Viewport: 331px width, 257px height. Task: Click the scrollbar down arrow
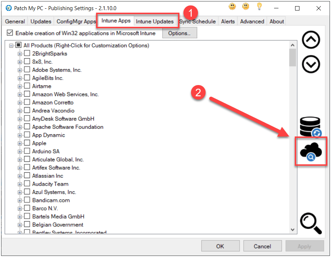pyautogui.click(x=292, y=229)
